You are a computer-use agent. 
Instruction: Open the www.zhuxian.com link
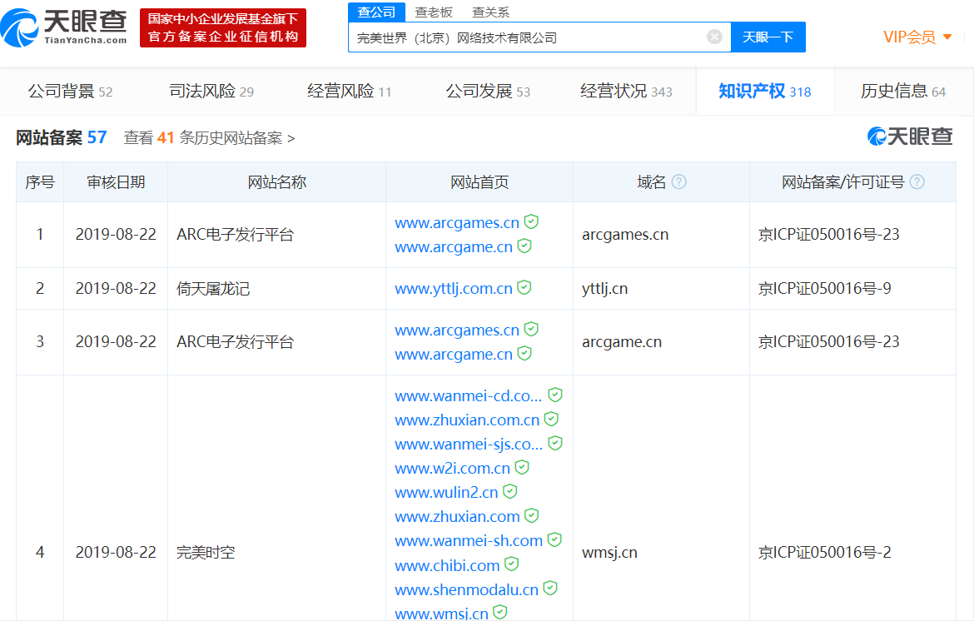pos(457,517)
